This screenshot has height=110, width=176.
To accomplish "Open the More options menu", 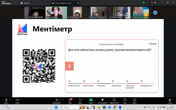I will (x=135, y=100).
